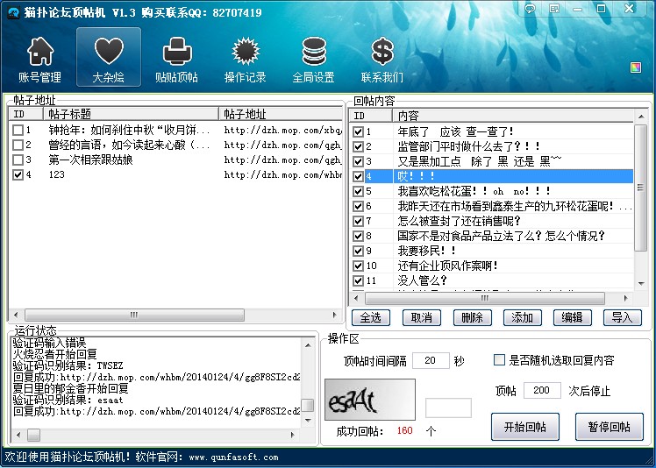Select the 大杂烩 heart icon
This screenshot has height=468, width=656.
point(109,60)
